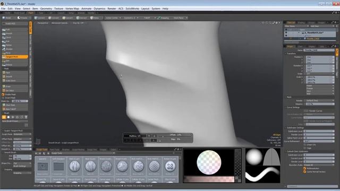
Task: Select the Tangent Pinch sculpt tool
Action: click(x=15, y=57)
